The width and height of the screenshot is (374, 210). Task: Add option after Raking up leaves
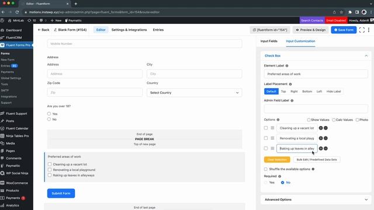pos(321,148)
